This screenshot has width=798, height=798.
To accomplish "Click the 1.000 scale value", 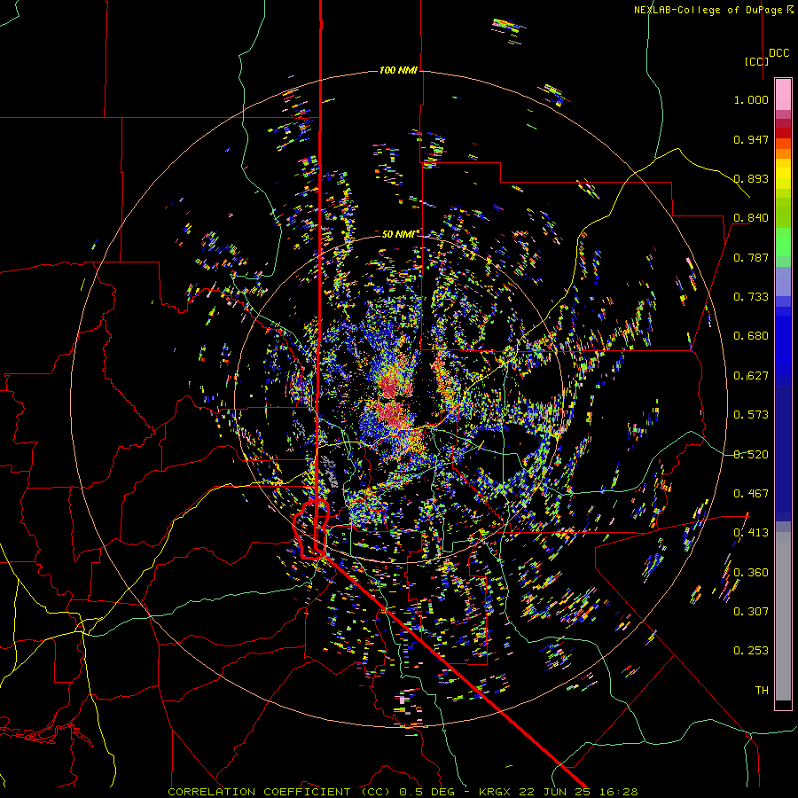I will click(x=751, y=99).
